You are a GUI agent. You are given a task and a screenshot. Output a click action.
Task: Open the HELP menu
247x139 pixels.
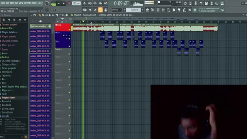click(x=41, y=3)
